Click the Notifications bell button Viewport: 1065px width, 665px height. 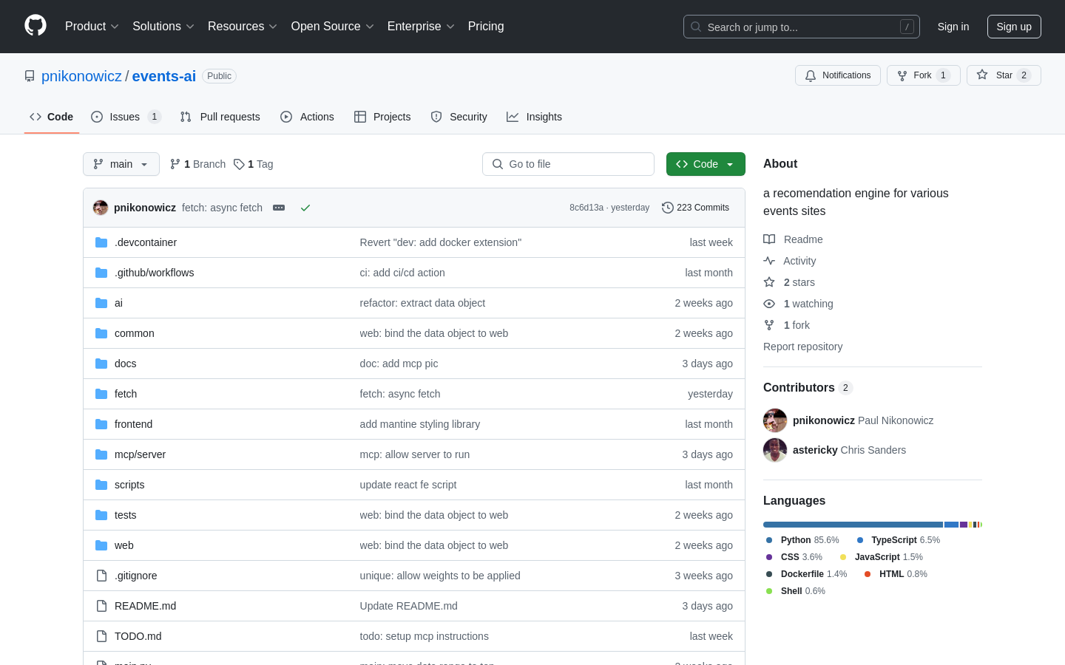(x=838, y=75)
